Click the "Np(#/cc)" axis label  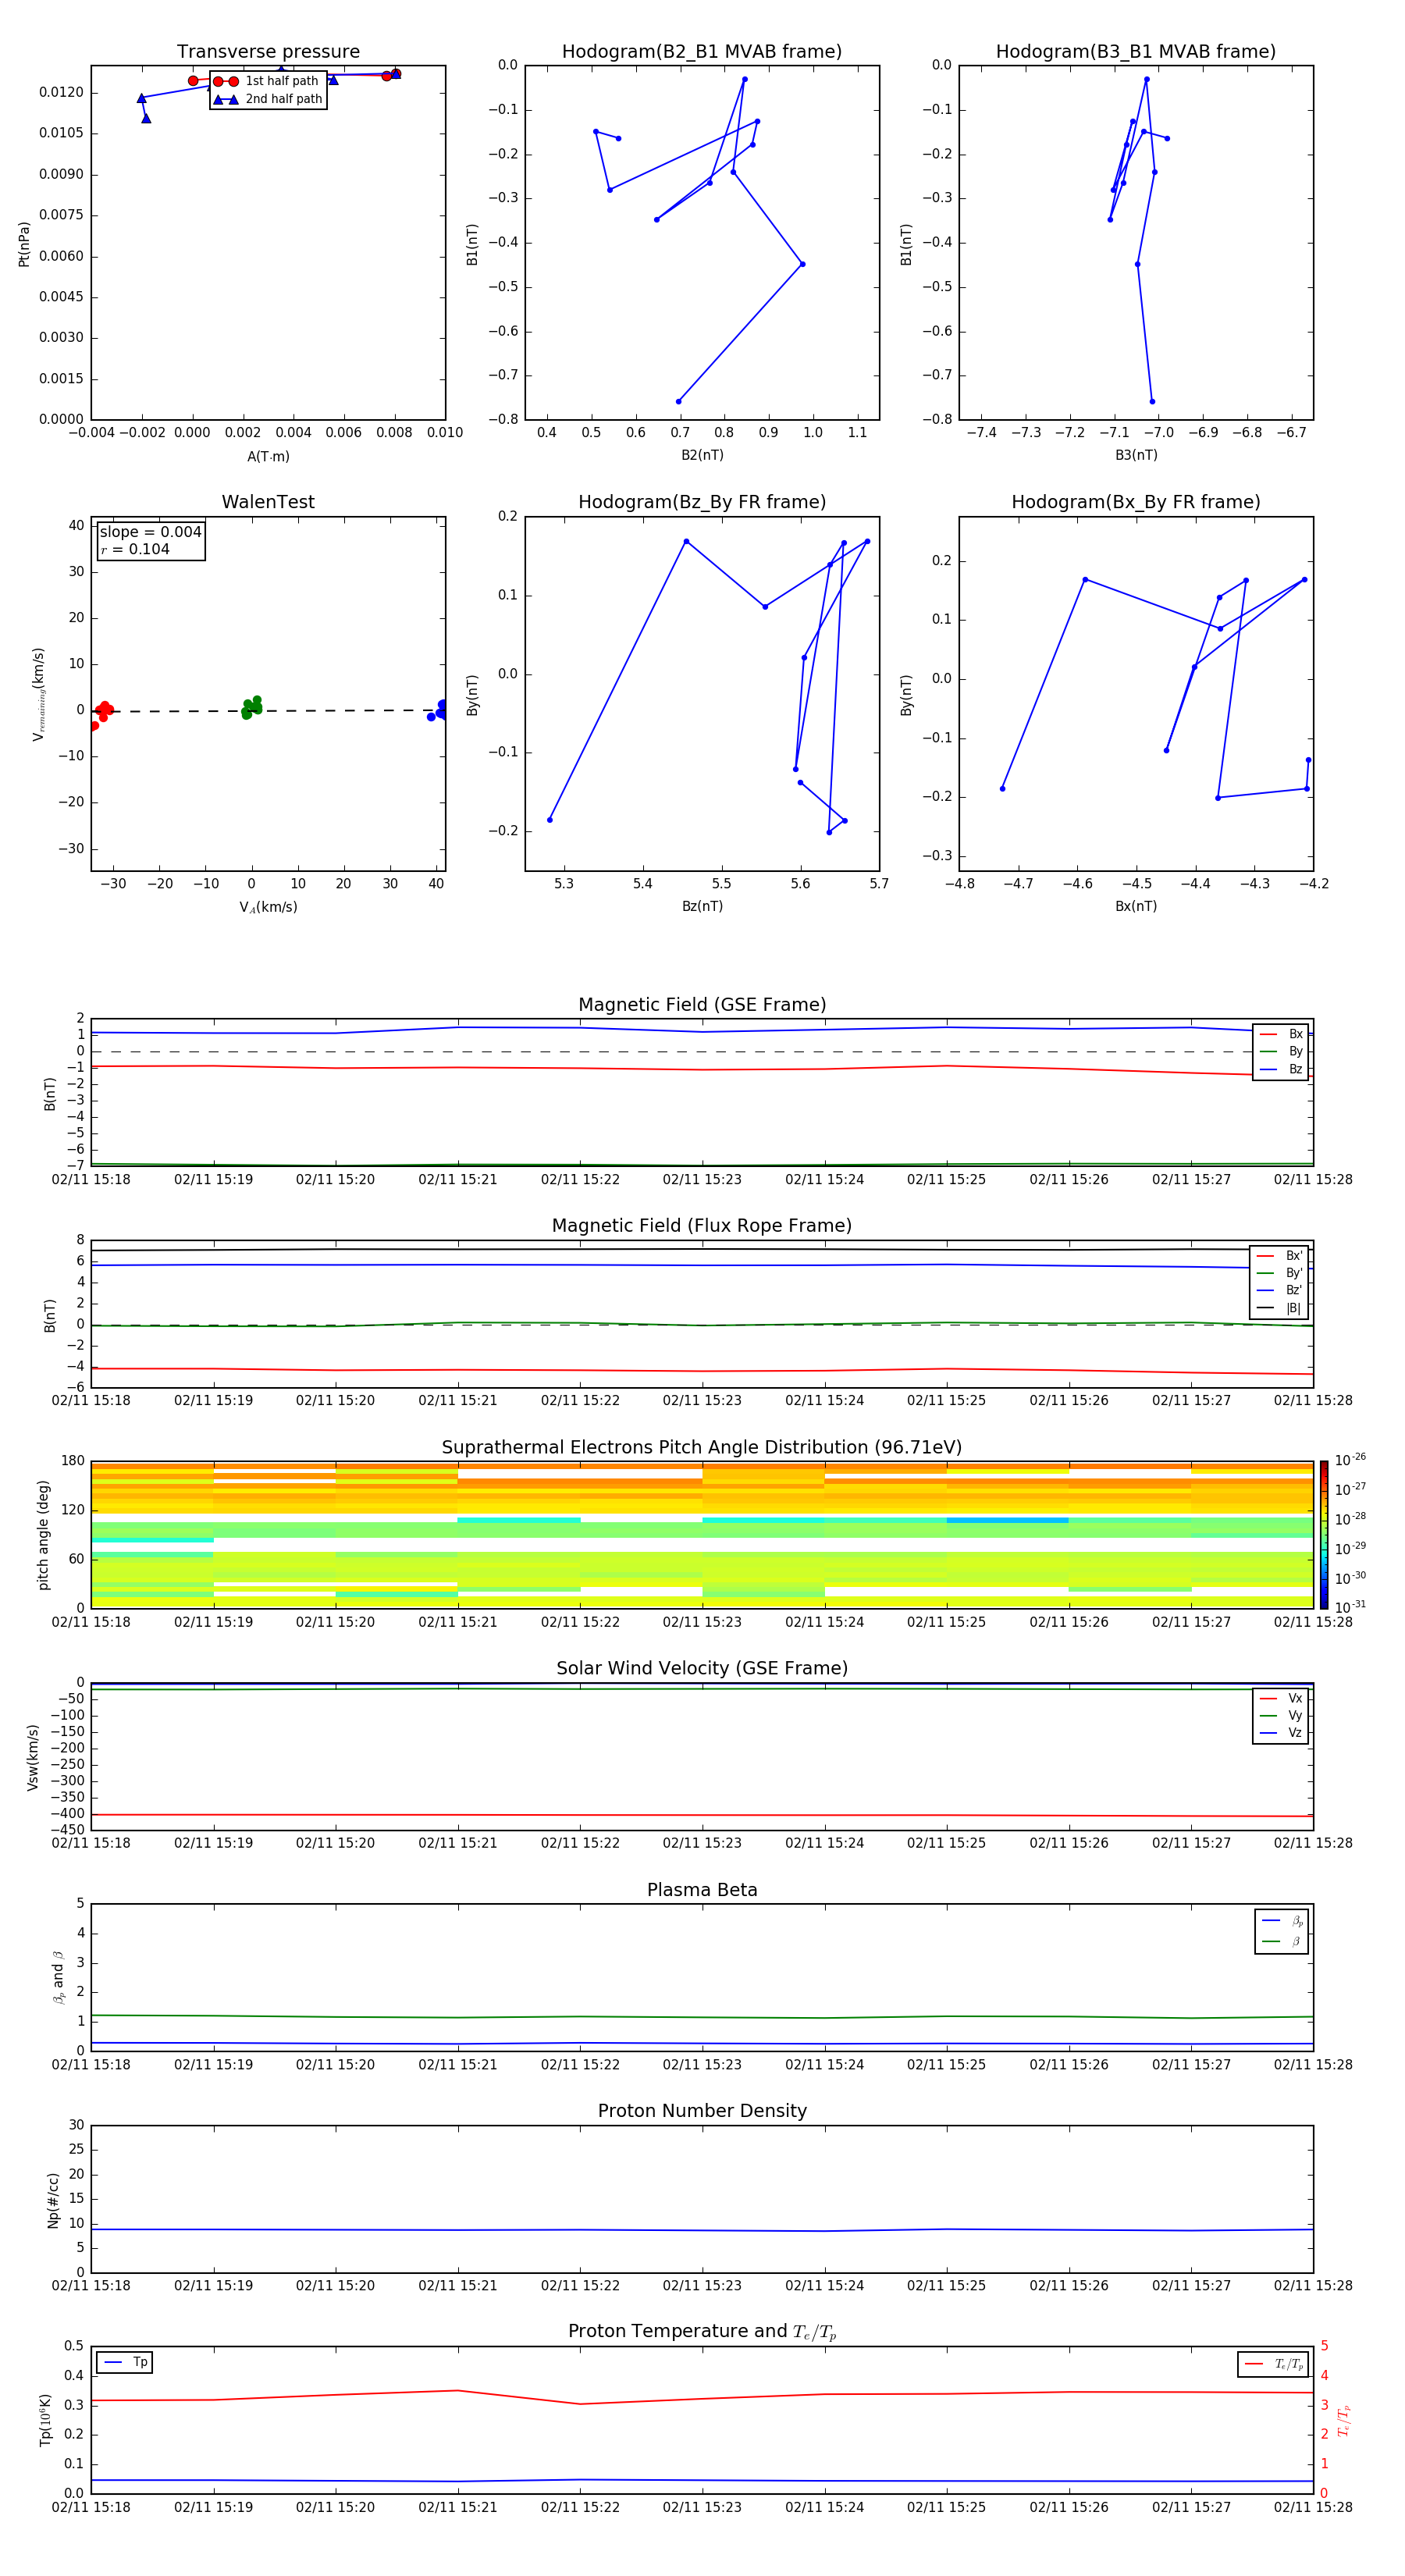click(53, 2200)
